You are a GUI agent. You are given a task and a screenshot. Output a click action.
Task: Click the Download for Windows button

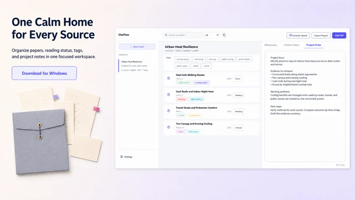[x=44, y=73]
